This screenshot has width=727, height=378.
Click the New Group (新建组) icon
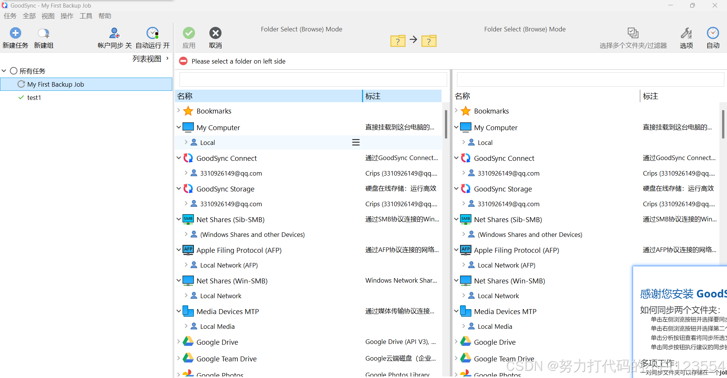click(44, 33)
